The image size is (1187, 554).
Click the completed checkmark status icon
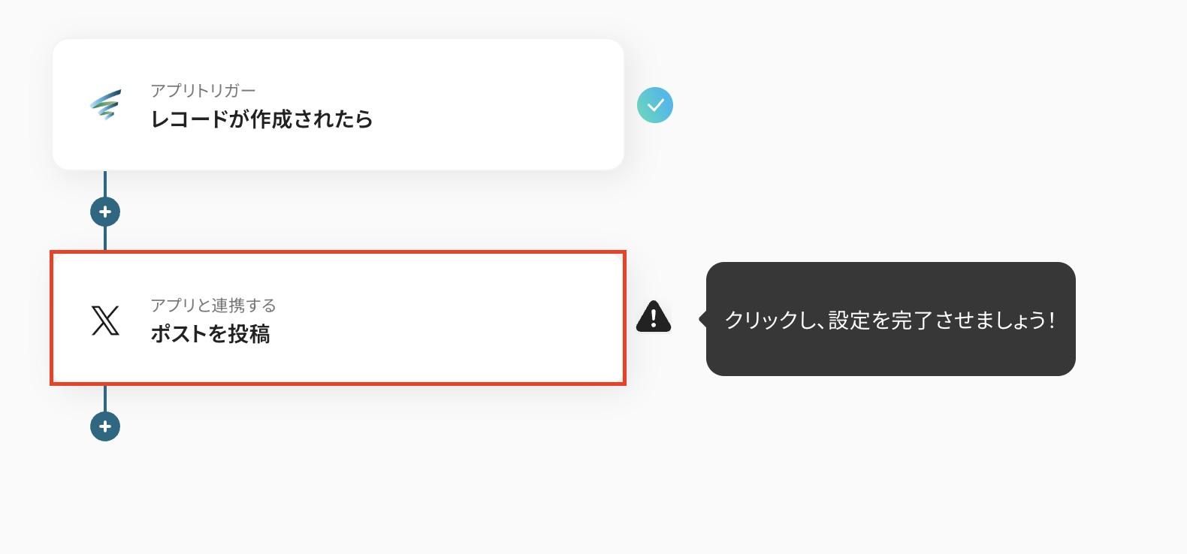(655, 105)
